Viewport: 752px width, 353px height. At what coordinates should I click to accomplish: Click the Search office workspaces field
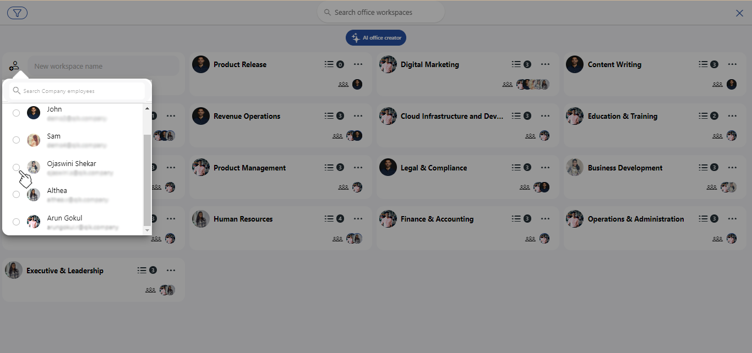pos(381,13)
